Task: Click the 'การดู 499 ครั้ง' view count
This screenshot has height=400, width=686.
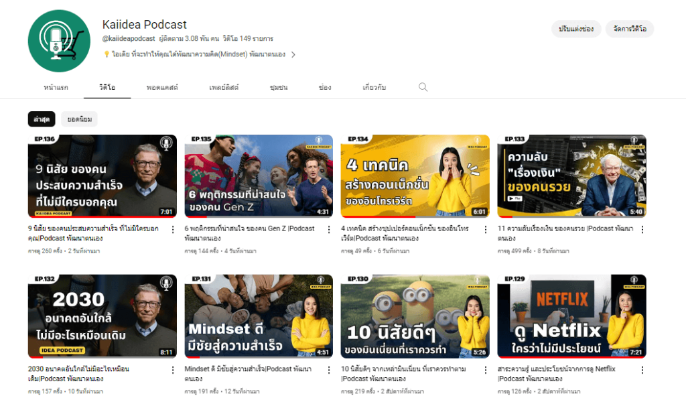Action: pos(514,251)
